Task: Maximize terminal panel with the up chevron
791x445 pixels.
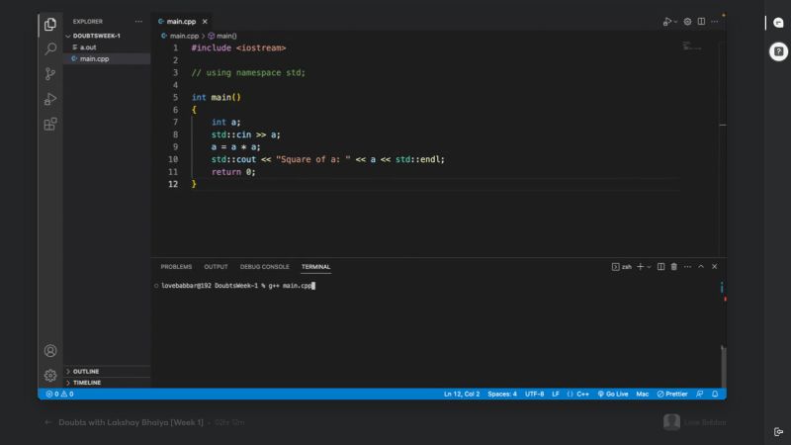Action: click(701, 266)
